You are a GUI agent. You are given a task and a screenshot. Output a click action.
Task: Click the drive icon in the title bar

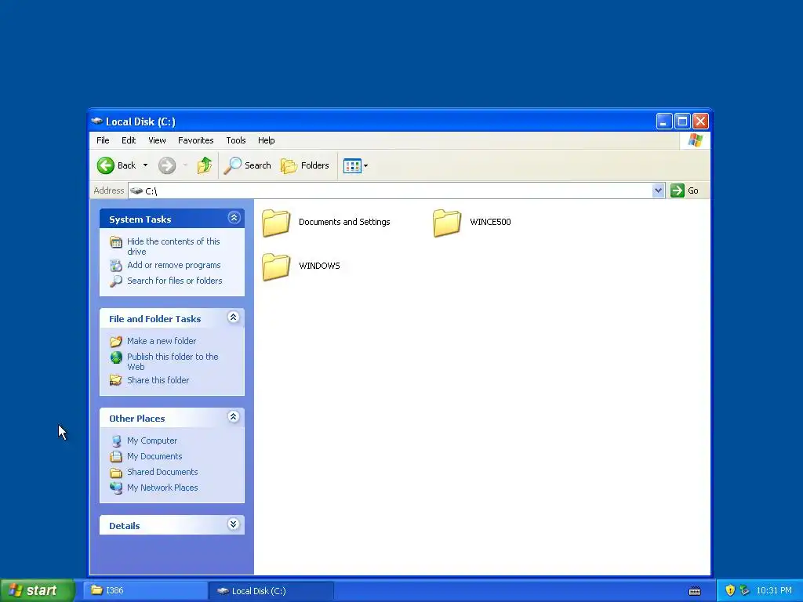(96, 121)
